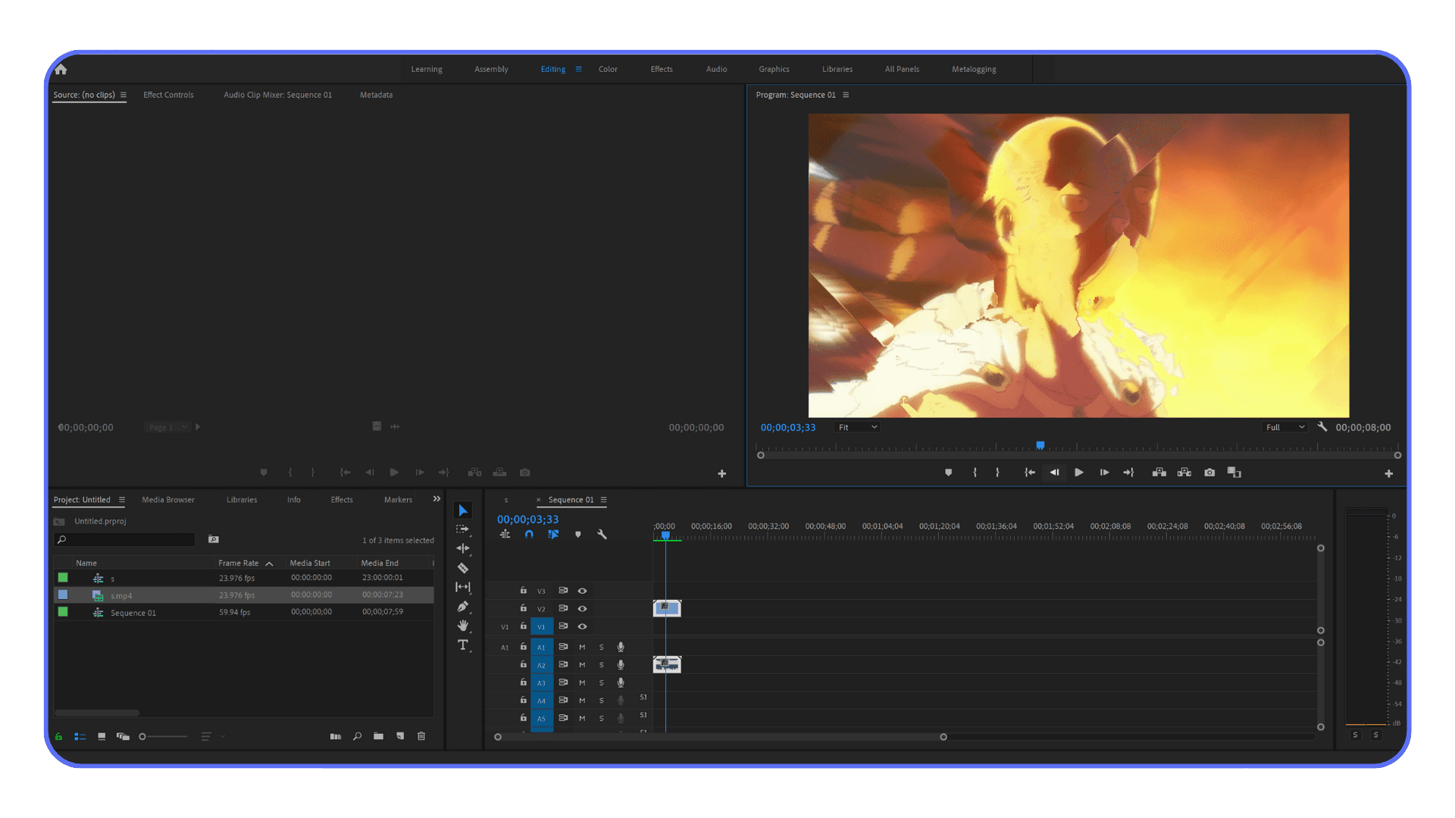Open the Full playback resolution dropdown
The height and width of the screenshot is (818, 1455).
1284,426
